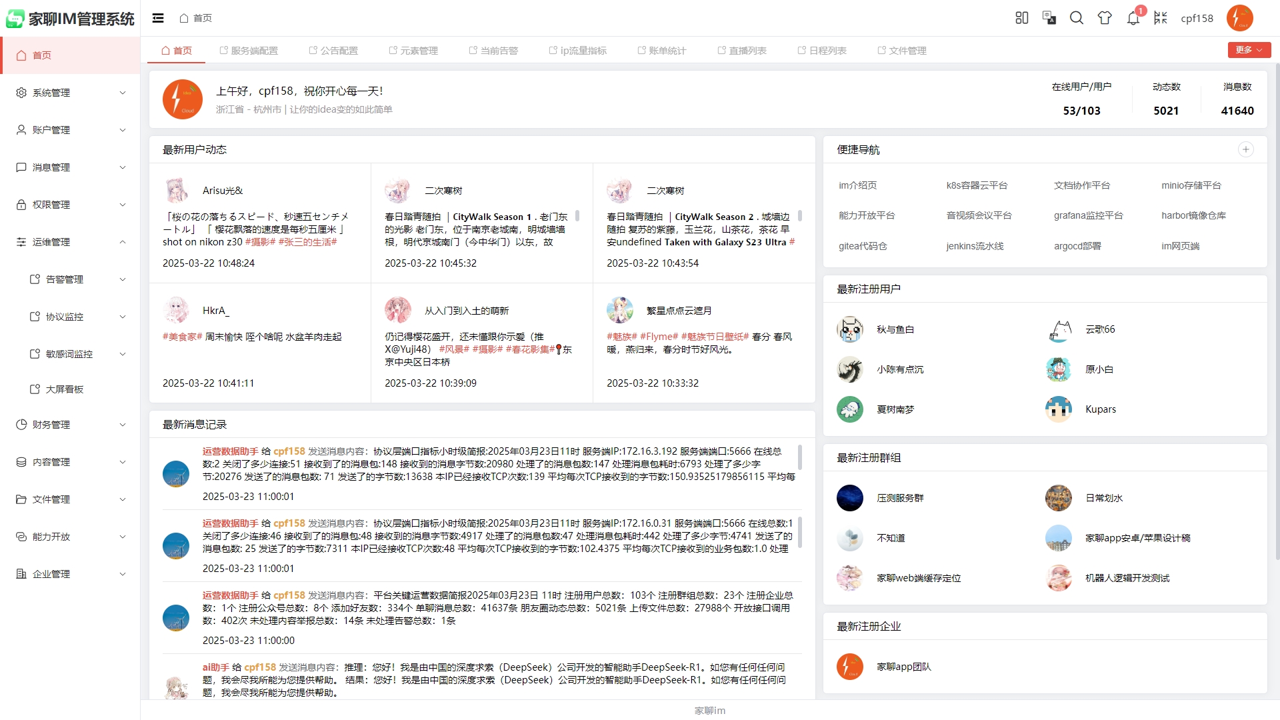
Task: Click the search magnifier icon
Action: (x=1076, y=18)
